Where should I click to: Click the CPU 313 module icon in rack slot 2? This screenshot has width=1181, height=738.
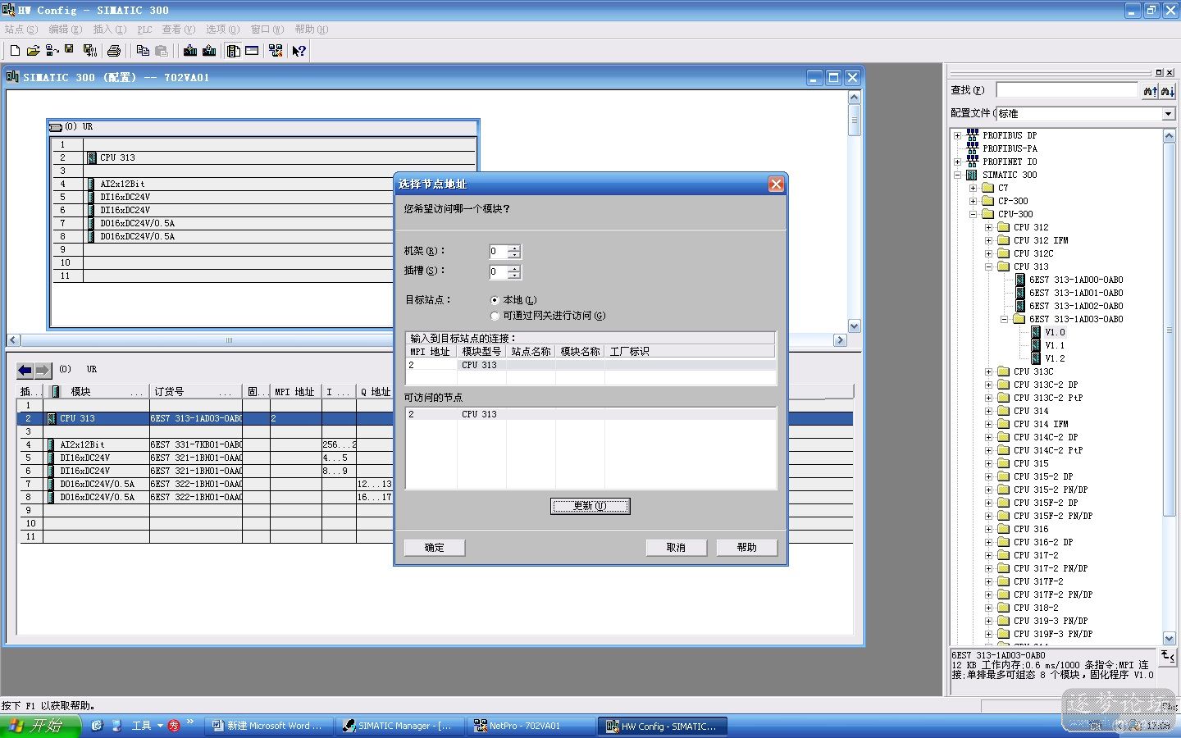point(92,157)
